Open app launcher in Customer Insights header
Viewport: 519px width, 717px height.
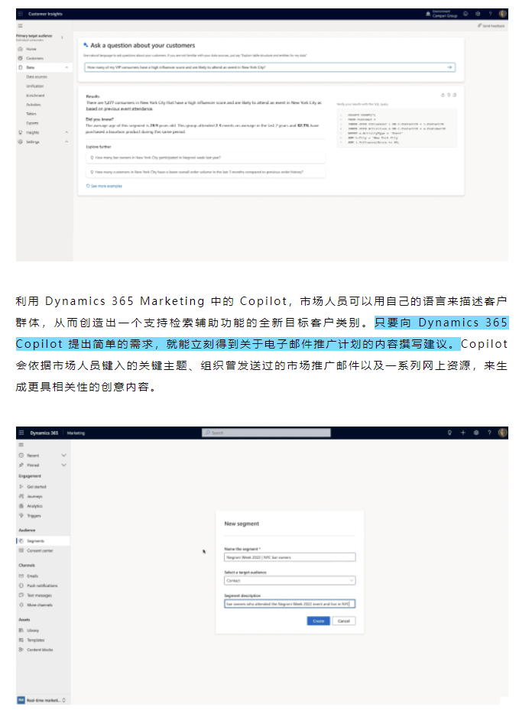pos(21,14)
